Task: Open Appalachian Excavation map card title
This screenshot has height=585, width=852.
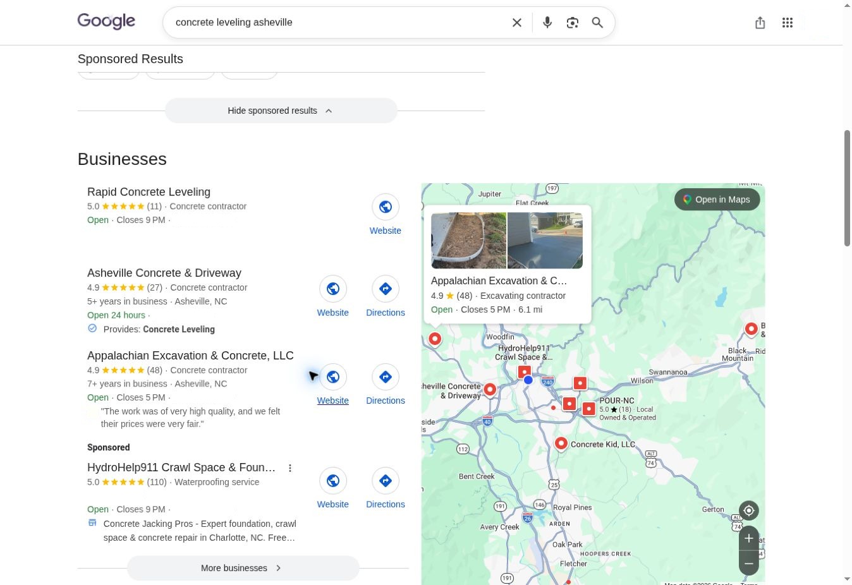Action: tap(499, 280)
